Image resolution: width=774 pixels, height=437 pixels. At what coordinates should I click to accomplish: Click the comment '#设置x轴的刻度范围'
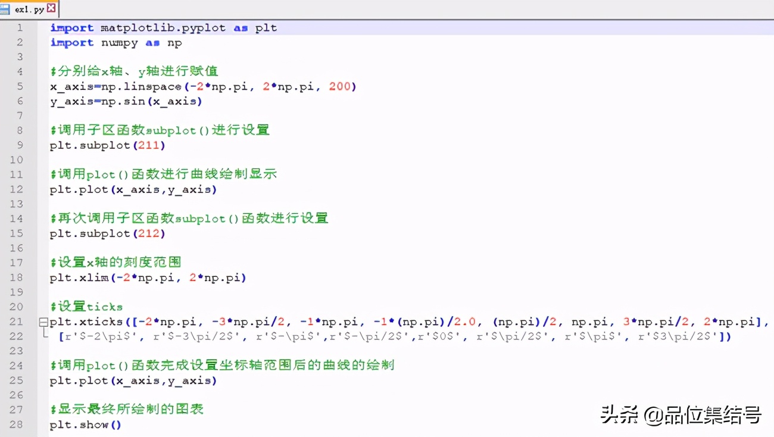coord(116,263)
